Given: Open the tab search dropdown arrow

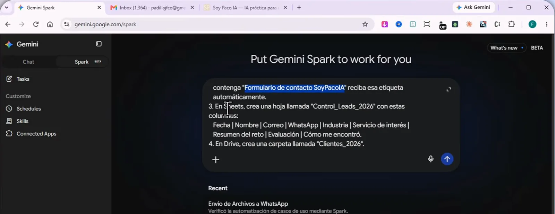Looking at the screenshot, I should pyautogui.click(x=6, y=7).
